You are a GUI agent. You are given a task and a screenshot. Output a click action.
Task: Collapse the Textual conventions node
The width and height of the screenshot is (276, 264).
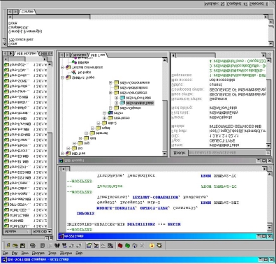point(62,67)
